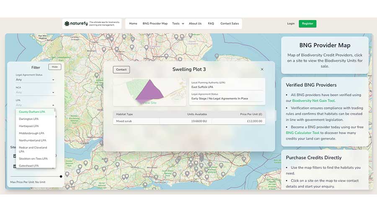Screen dimensions: 377x212
Task: Go to Contact Sales
Action: tap(230, 23)
